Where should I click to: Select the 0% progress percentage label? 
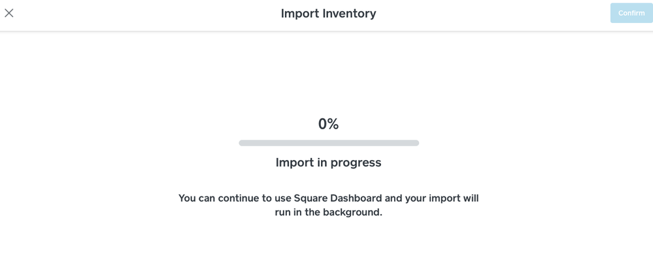click(328, 124)
